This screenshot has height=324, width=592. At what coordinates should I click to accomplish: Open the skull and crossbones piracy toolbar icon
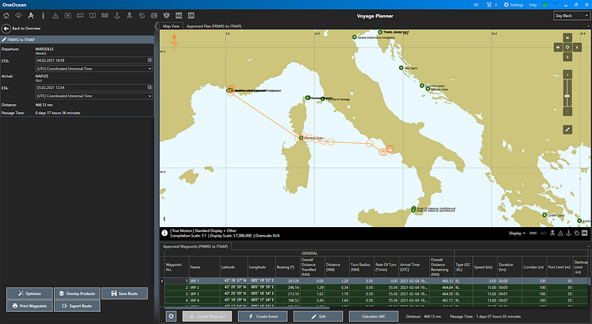129,15
